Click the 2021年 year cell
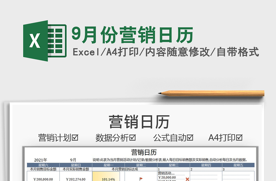This screenshot has height=181, width=276. pos(41,160)
